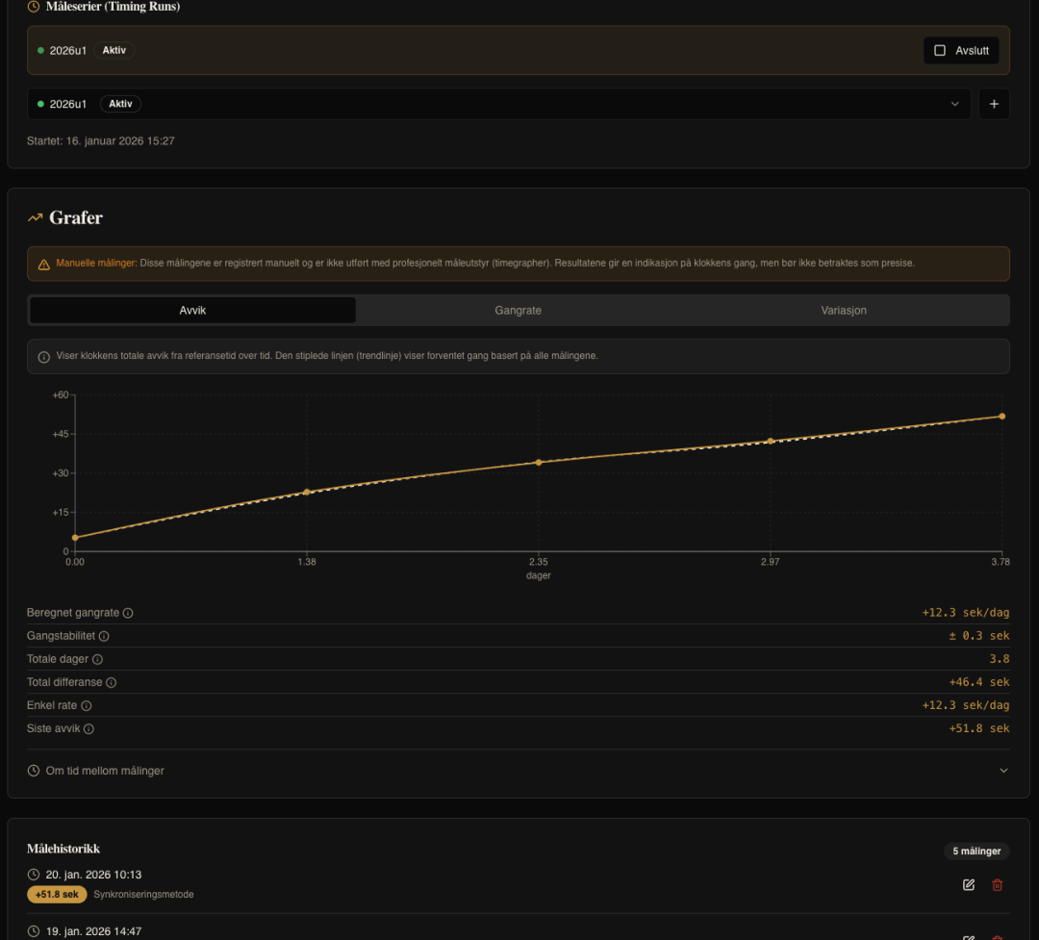The height and width of the screenshot is (940, 1039).
Task: Click the first data point at 0.00 days
Action: (x=75, y=538)
